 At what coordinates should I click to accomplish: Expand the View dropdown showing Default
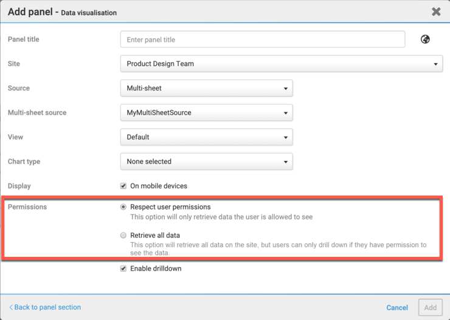coord(206,137)
